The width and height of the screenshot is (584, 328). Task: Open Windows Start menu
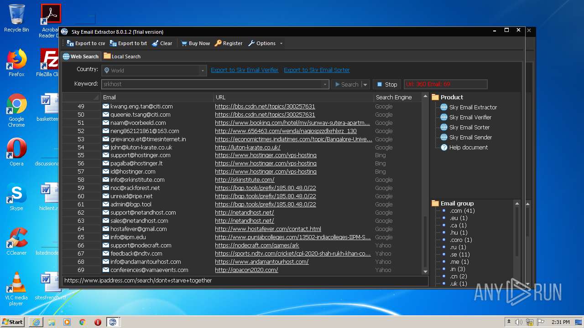pyautogui.click(x=12, y=322)
